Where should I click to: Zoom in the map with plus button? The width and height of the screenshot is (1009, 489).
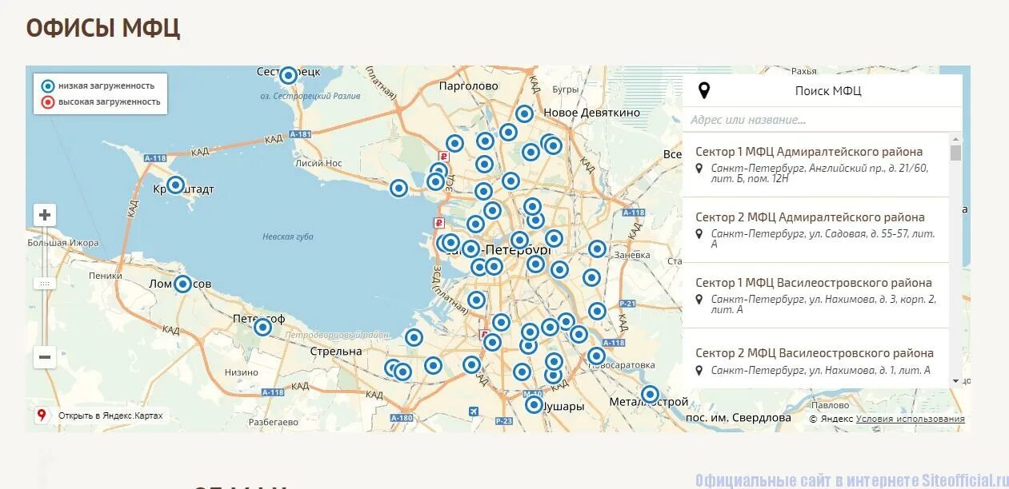tap(45, 215)
